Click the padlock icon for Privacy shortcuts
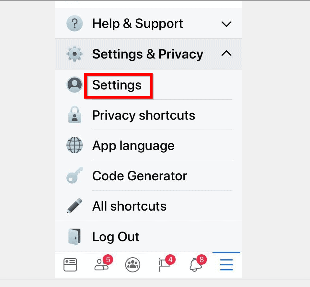 click(x=75, y=115)
